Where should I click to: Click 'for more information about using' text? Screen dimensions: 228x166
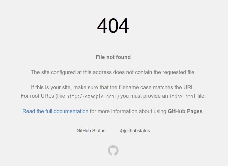(128, 111)
